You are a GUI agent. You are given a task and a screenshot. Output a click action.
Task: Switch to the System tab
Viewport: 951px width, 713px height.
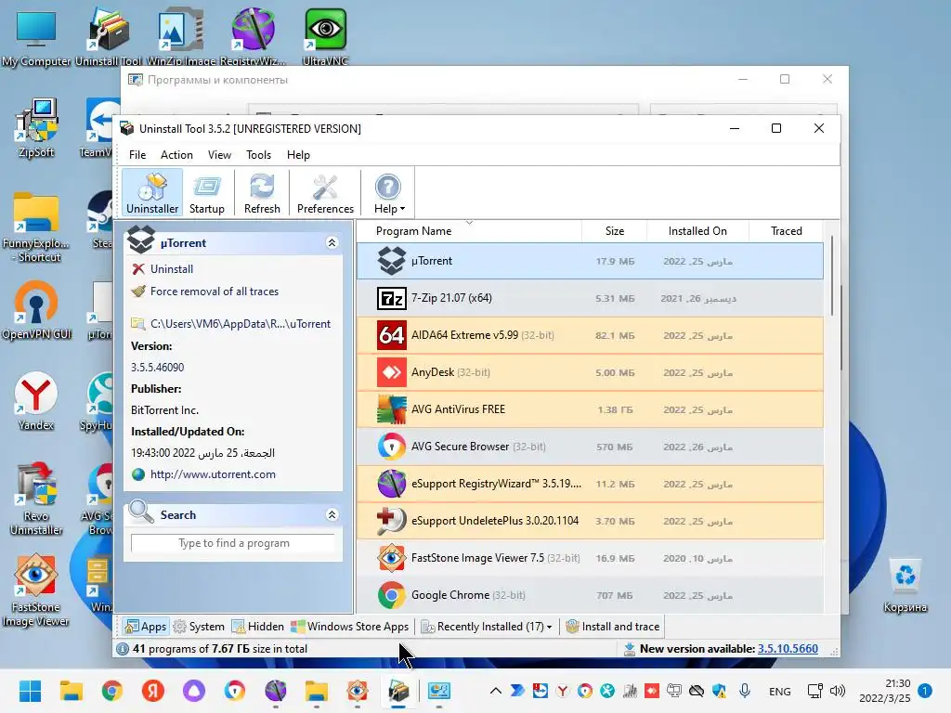pos(199,627)
